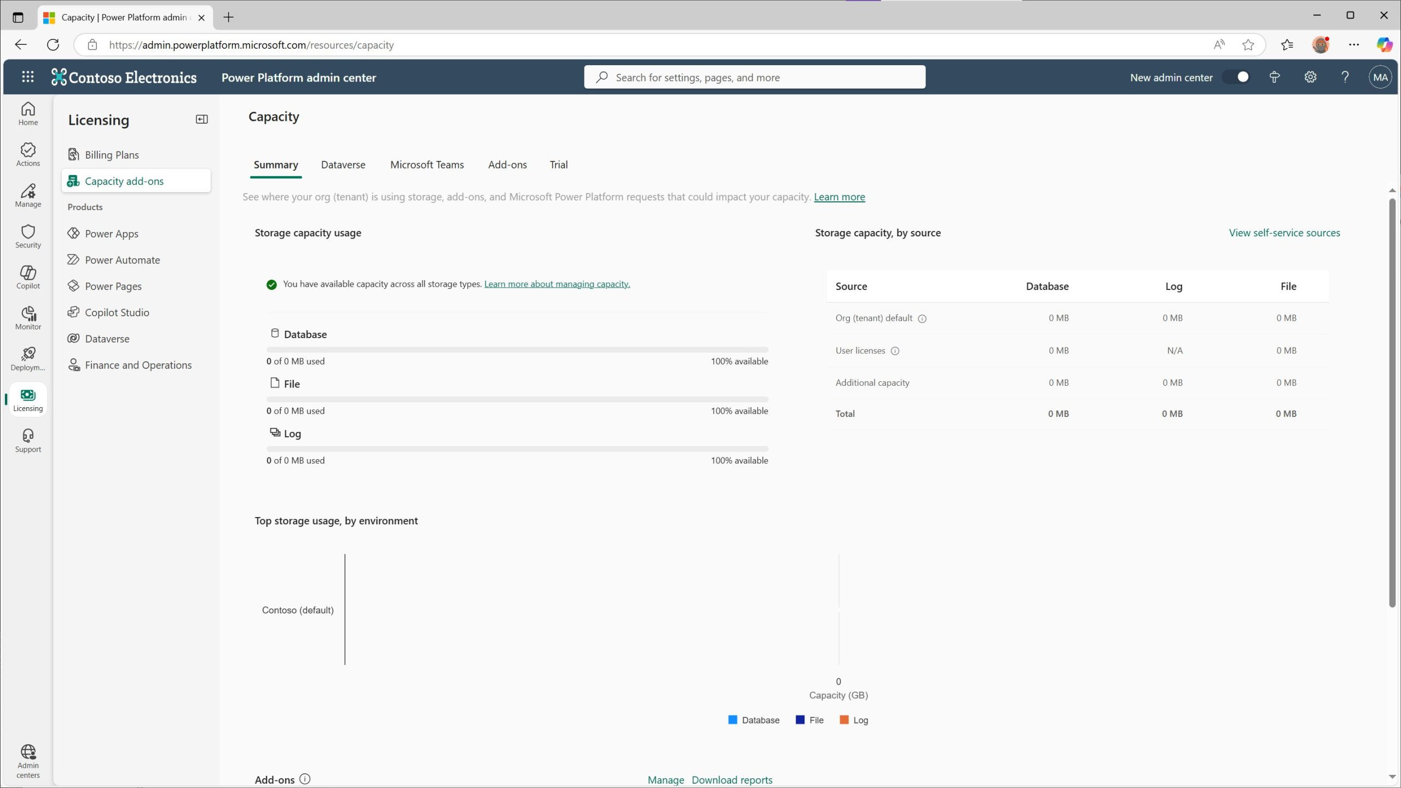1401x788 pixels.
Task: Open Copilot Studio product licensing
Action: [136, 312]
